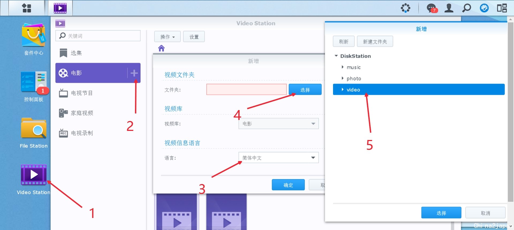Screen dimensions: 514x230
Task: Expand the video folder arrow
Action: (342, 89)
